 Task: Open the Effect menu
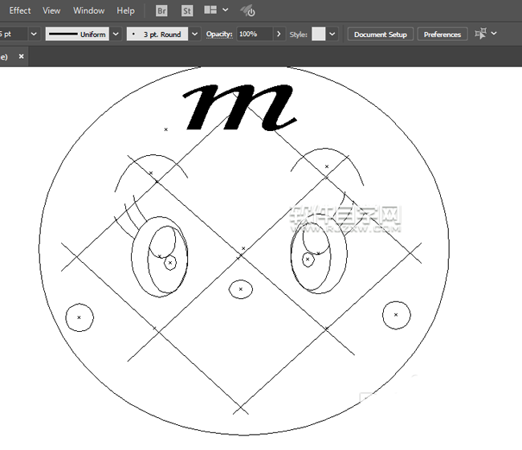[20, 10]
